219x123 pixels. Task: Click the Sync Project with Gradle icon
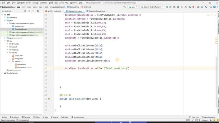[x=198, y=7]
